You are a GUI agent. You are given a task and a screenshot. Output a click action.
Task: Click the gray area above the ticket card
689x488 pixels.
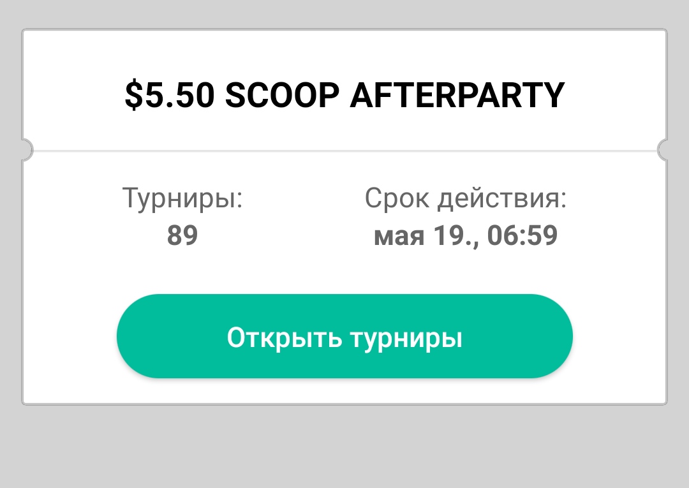pos(344,13)
